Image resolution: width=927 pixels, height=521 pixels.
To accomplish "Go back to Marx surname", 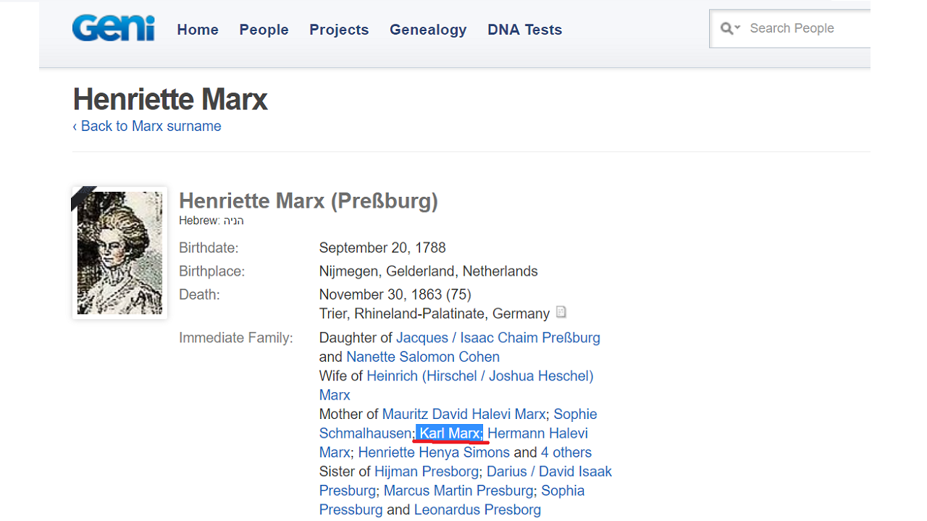I will (147, 126).
